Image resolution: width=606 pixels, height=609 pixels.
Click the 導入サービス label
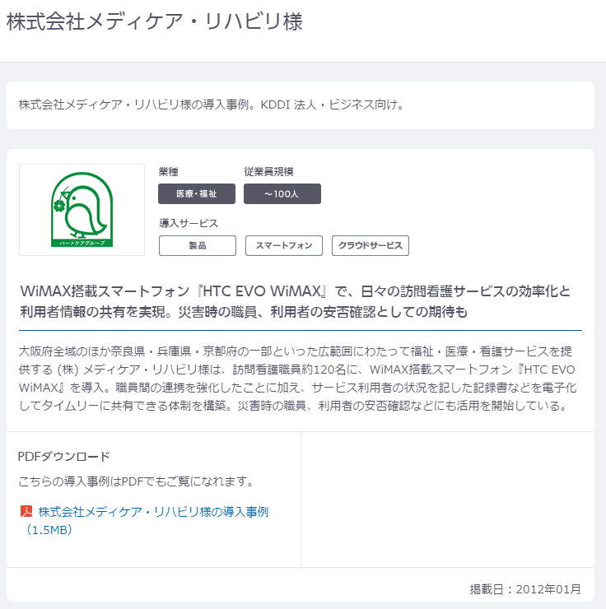coord(189,223)
